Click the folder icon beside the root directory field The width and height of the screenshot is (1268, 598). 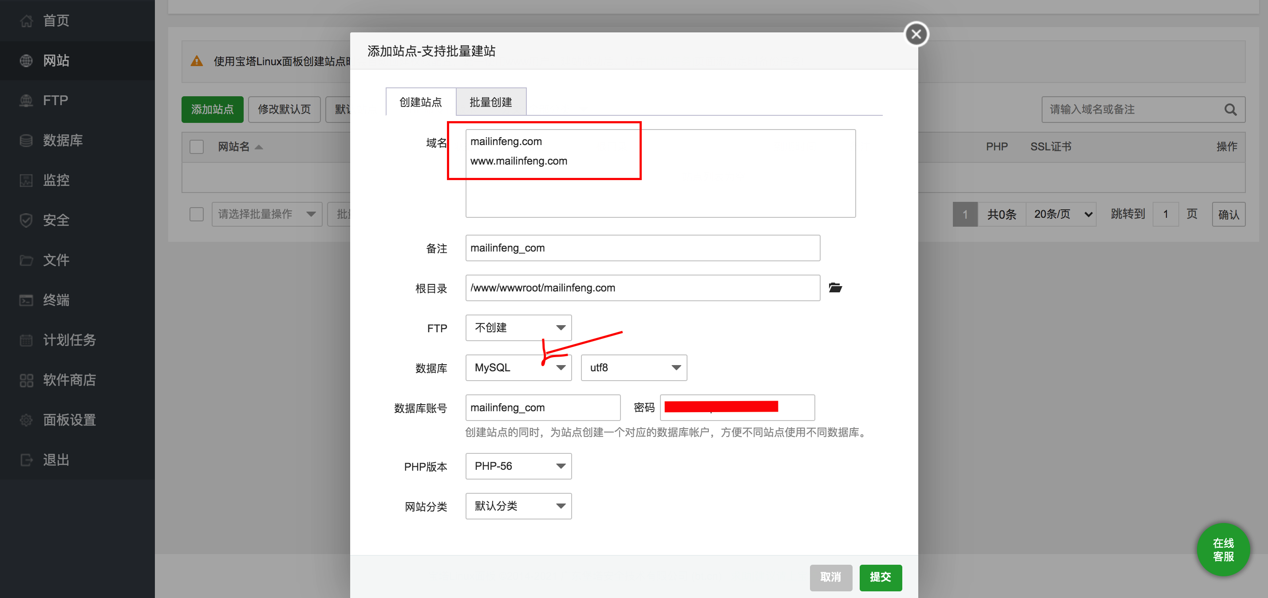click(x=835, y=287)
